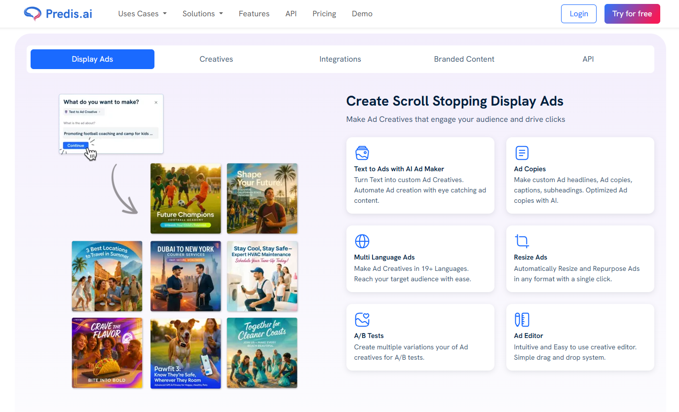Click the Login button
Image resolution: width=679 pixels, height=412 pixels.
tap(579, 14)
